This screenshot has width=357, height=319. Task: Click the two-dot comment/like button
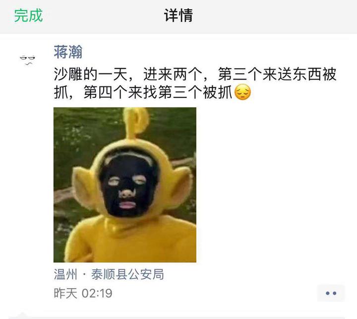pyautogui.click(x=331, y=293)
